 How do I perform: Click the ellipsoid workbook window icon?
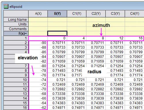tap(6, 6)
